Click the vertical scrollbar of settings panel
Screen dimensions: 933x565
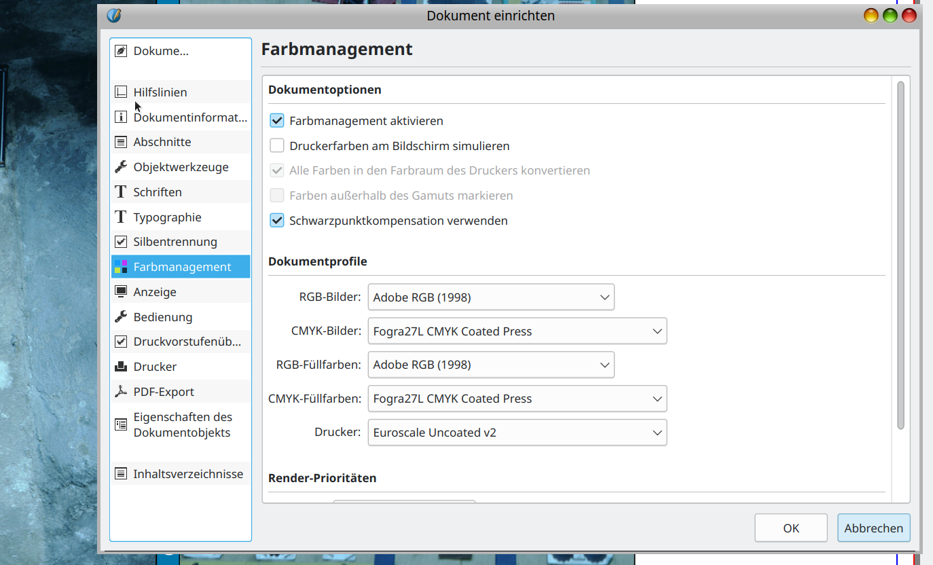click(x=900, y=255)
